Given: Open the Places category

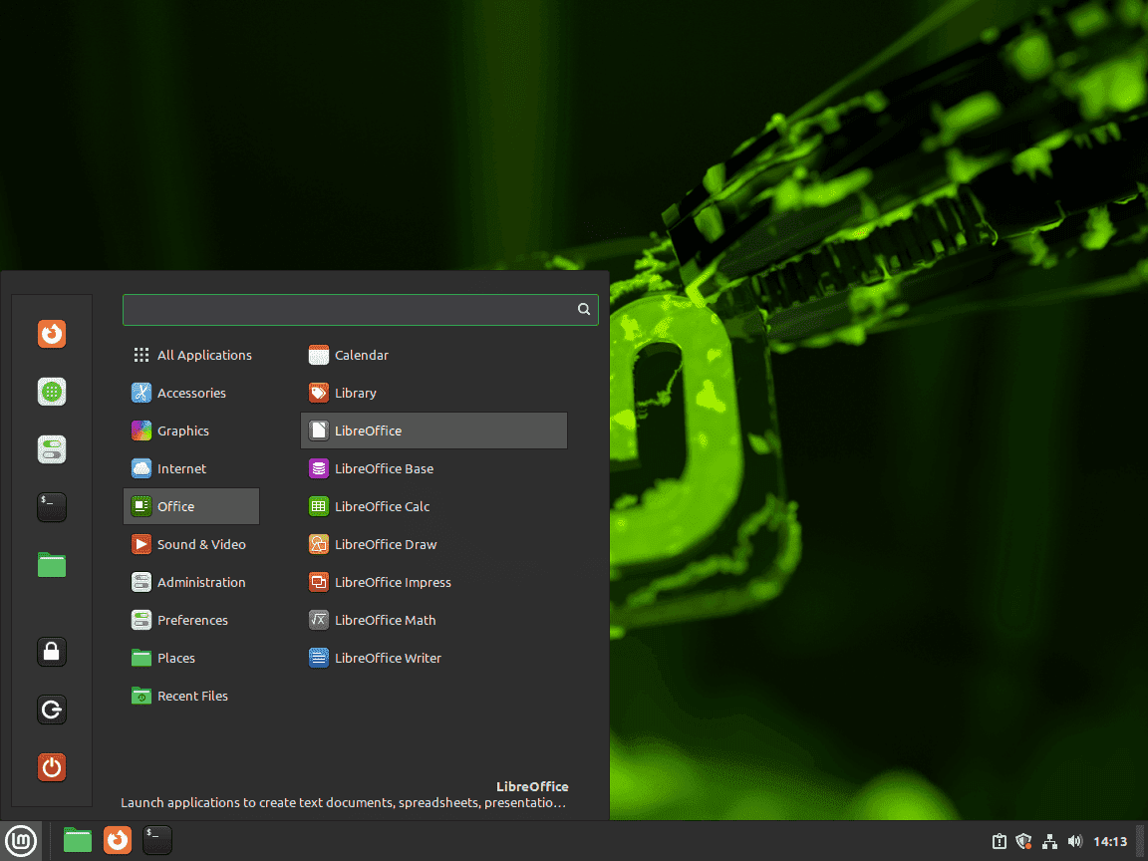Looking at the screenshot, I should (191, 658).
